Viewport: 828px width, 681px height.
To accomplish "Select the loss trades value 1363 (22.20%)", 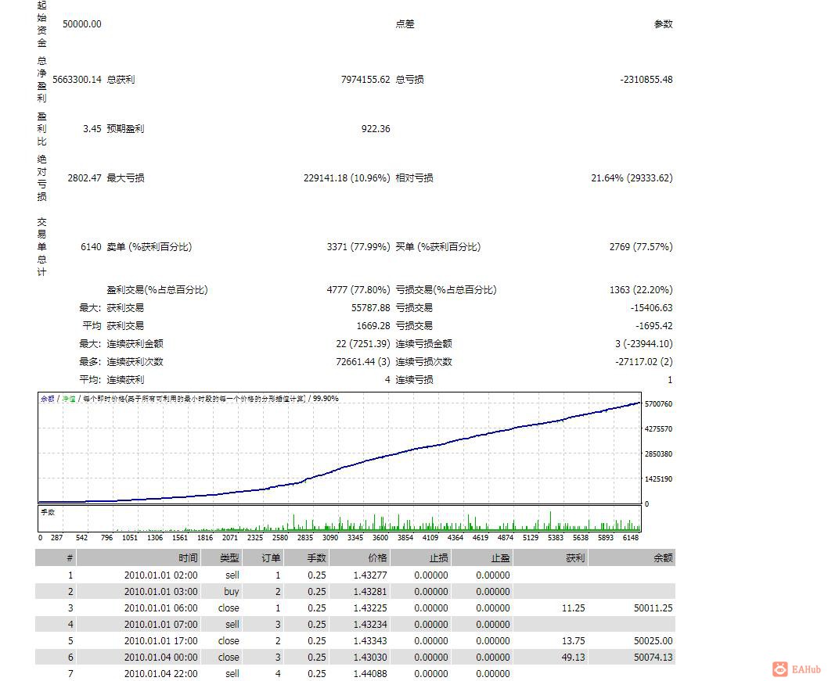I will pos(641,290).
